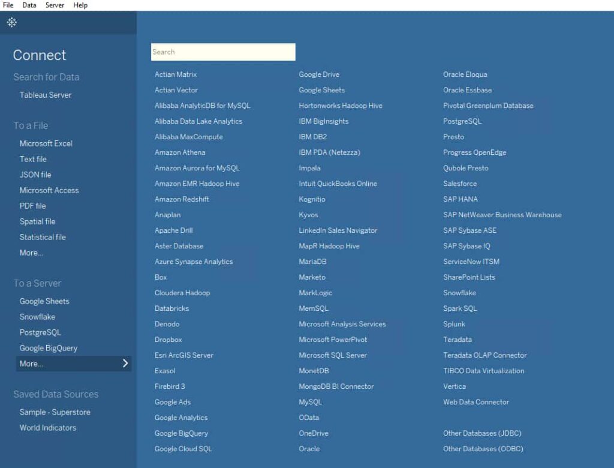Expand the More... chevron under To a Server
The image size is (614, 468).
pos(125,364)
